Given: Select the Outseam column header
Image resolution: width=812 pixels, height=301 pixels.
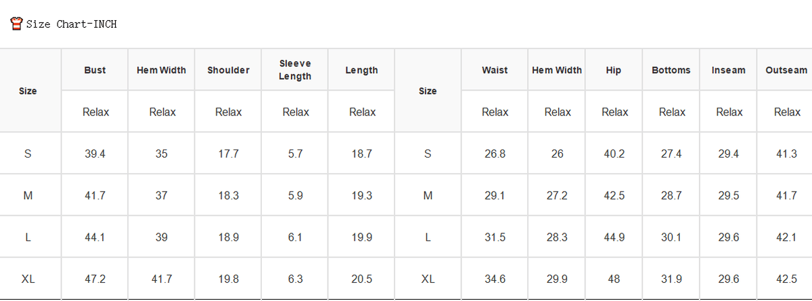Looking at the screenshot, I should click(x=786, y=70).
